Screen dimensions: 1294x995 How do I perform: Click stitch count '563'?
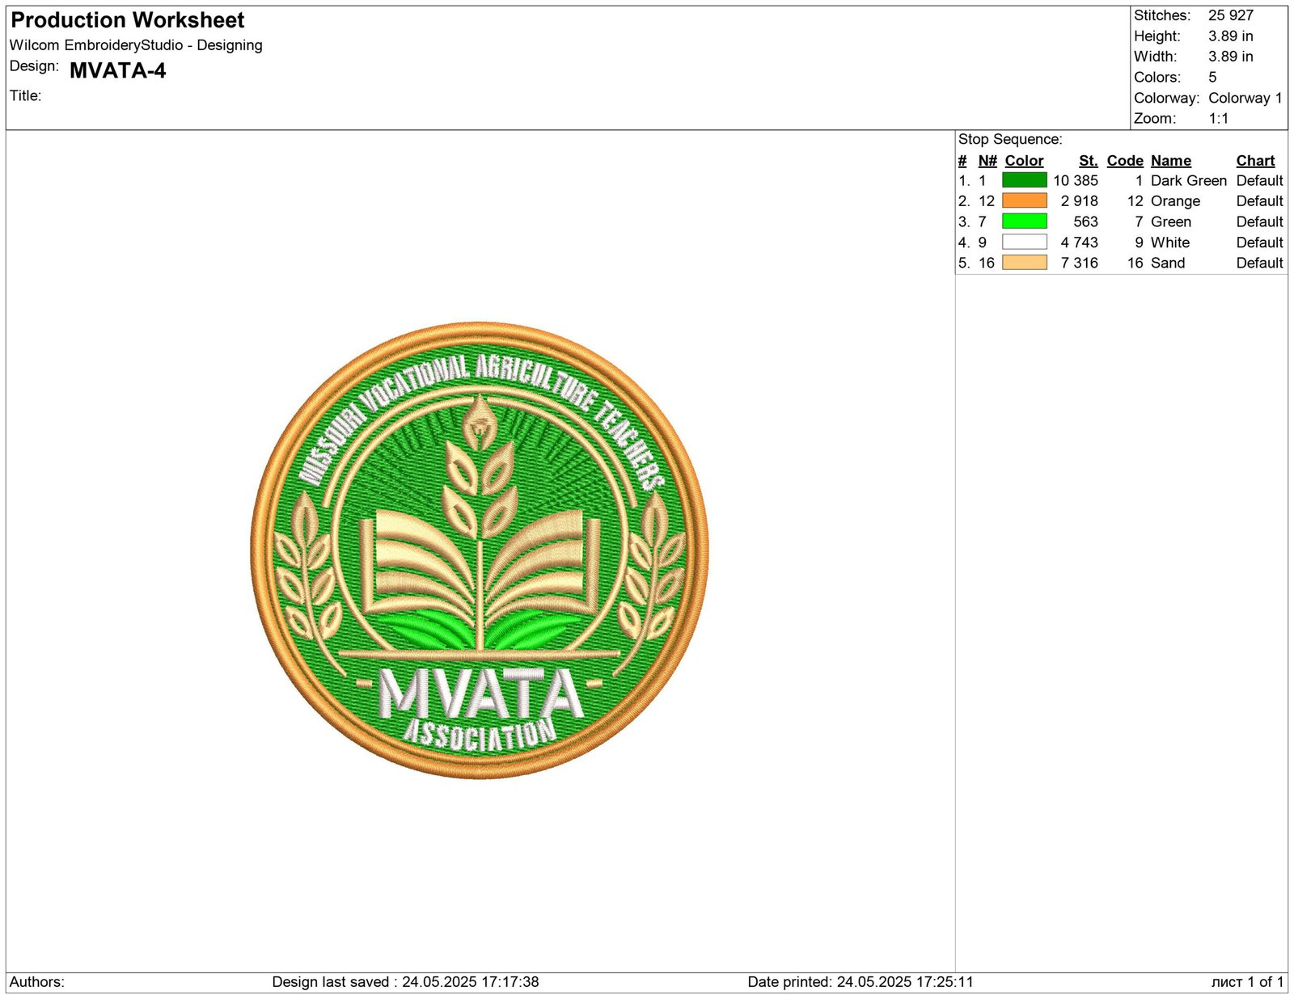coord(1085,221)
